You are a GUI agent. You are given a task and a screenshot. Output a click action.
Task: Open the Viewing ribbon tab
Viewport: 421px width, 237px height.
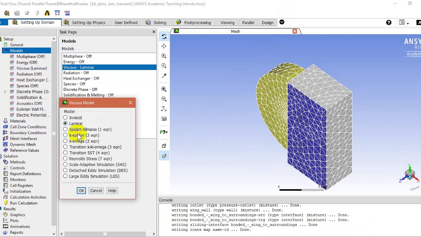pyautogui.click(x=228, y=22)
